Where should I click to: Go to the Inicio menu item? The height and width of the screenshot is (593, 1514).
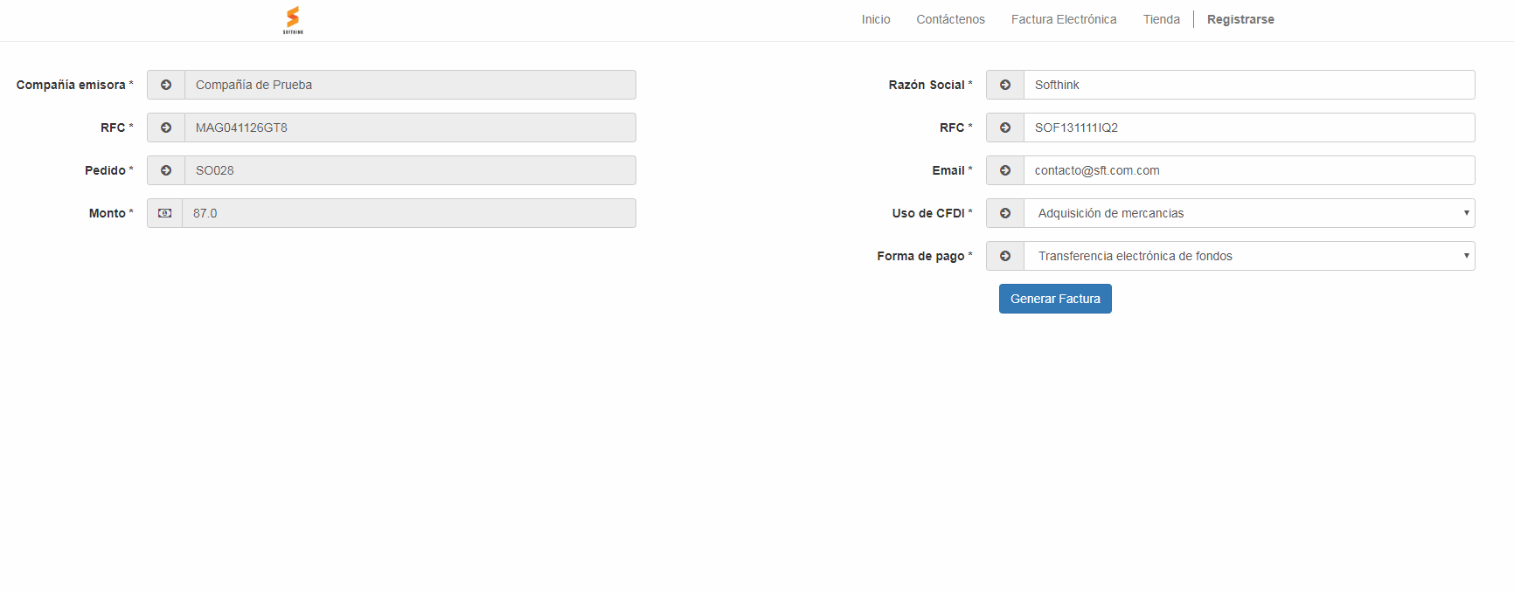[875, 19]
